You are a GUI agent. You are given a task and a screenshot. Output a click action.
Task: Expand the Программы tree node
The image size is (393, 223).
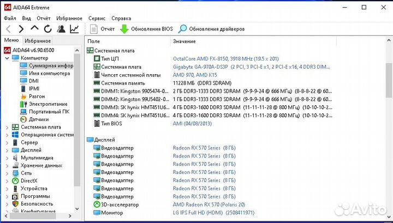(x=7, y=196)
